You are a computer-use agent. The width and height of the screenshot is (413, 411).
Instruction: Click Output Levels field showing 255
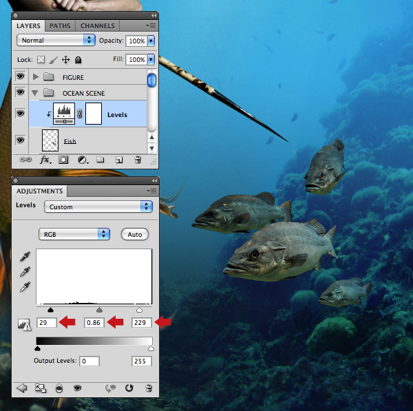click(142, 361)
